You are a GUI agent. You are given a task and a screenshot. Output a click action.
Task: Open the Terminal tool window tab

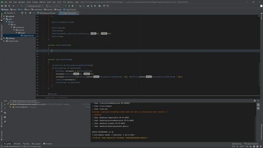[x=48, y=143]
